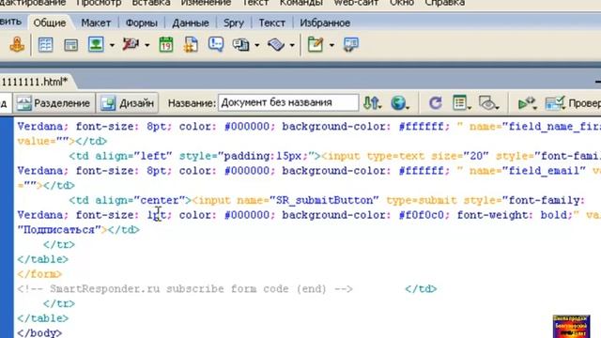
Task: Switch to the Макет insert tab
Action: click(x=96, y=23)
